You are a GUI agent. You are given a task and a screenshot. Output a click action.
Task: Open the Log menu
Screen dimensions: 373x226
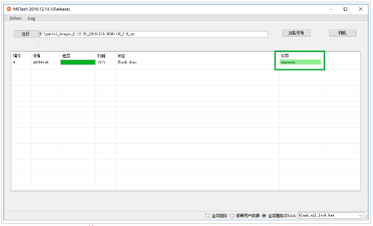coord(31,19)
